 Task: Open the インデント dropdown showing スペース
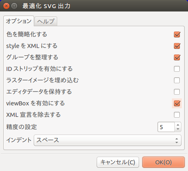coord(107,140)
